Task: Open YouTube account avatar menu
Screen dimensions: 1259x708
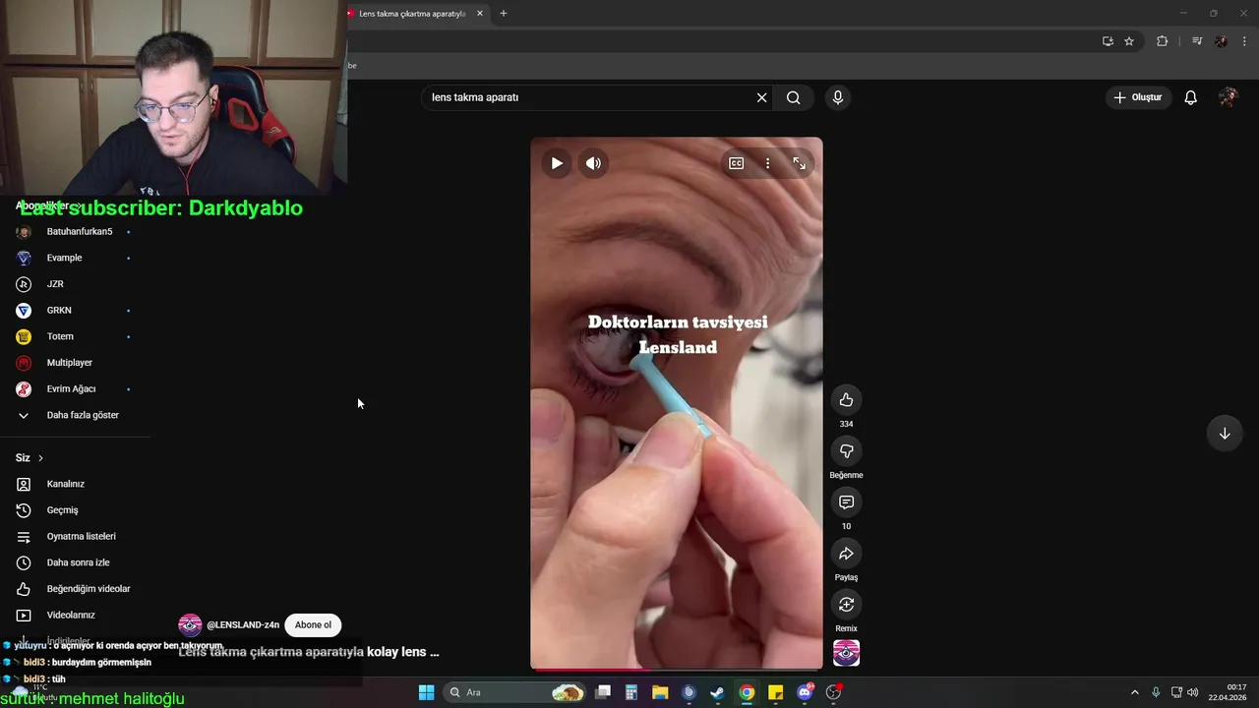Action: click(1228, 97)
